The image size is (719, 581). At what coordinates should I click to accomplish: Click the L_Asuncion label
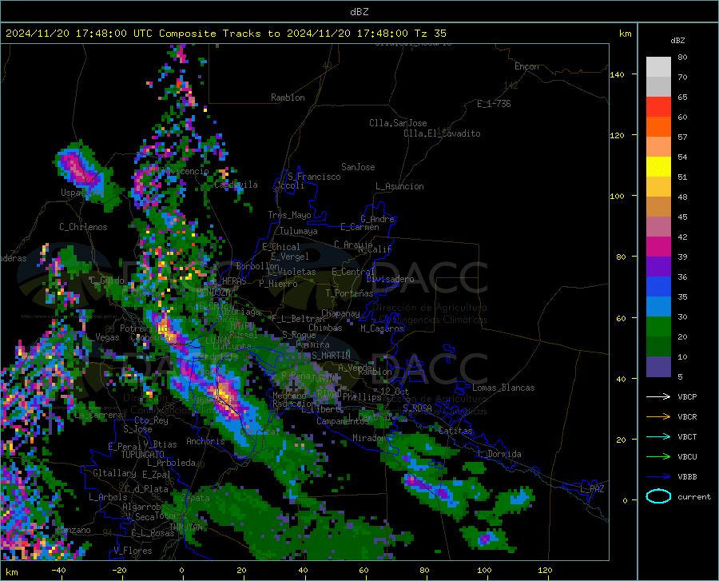coord(399,186)
